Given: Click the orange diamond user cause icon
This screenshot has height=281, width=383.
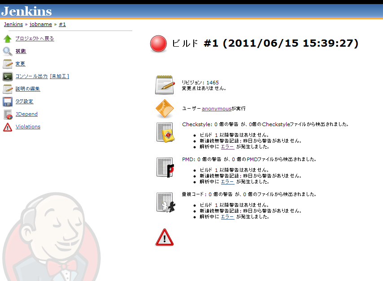Looking at the screenshot, I should (165, 108).
